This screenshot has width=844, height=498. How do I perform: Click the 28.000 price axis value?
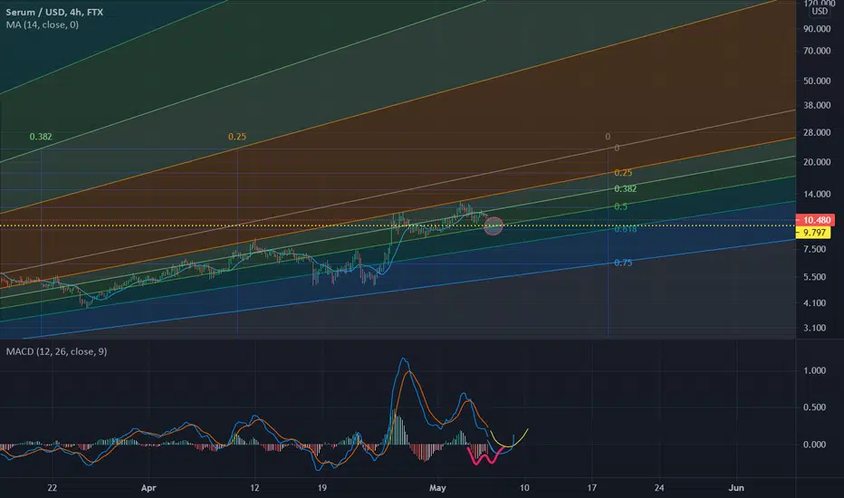[x=817, y=132]
